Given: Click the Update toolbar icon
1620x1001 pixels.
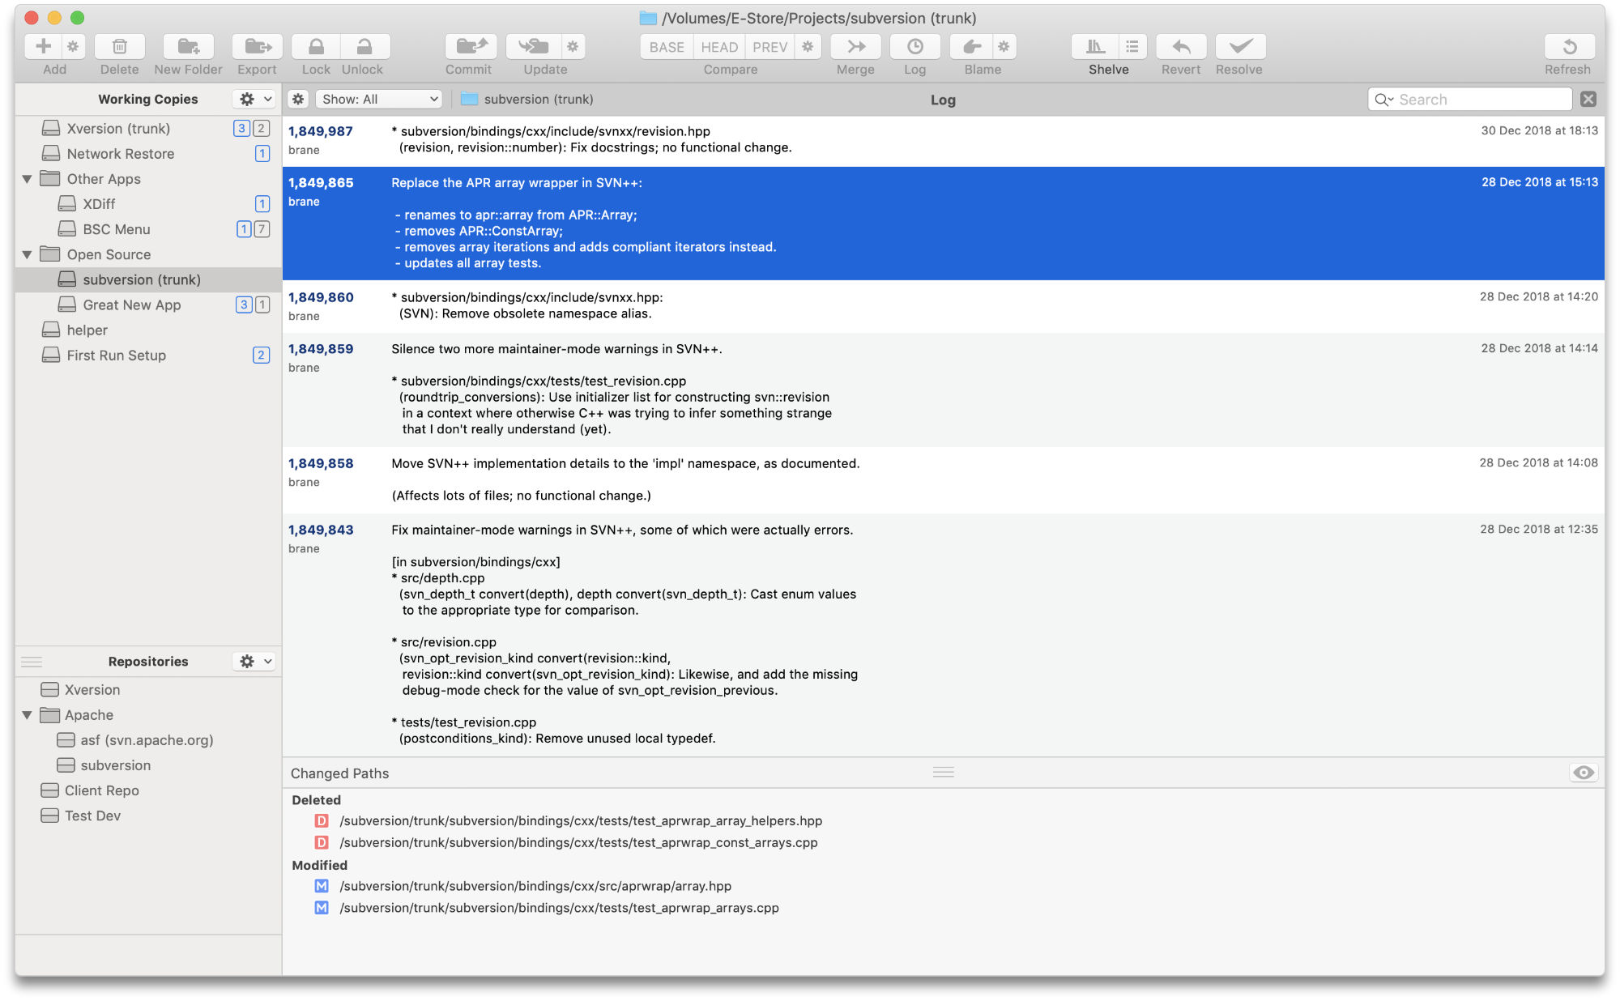Looking at the screenshot, I should [534, 46].
